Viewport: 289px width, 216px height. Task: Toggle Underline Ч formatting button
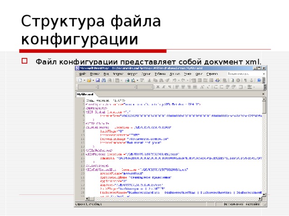[170, 87]
